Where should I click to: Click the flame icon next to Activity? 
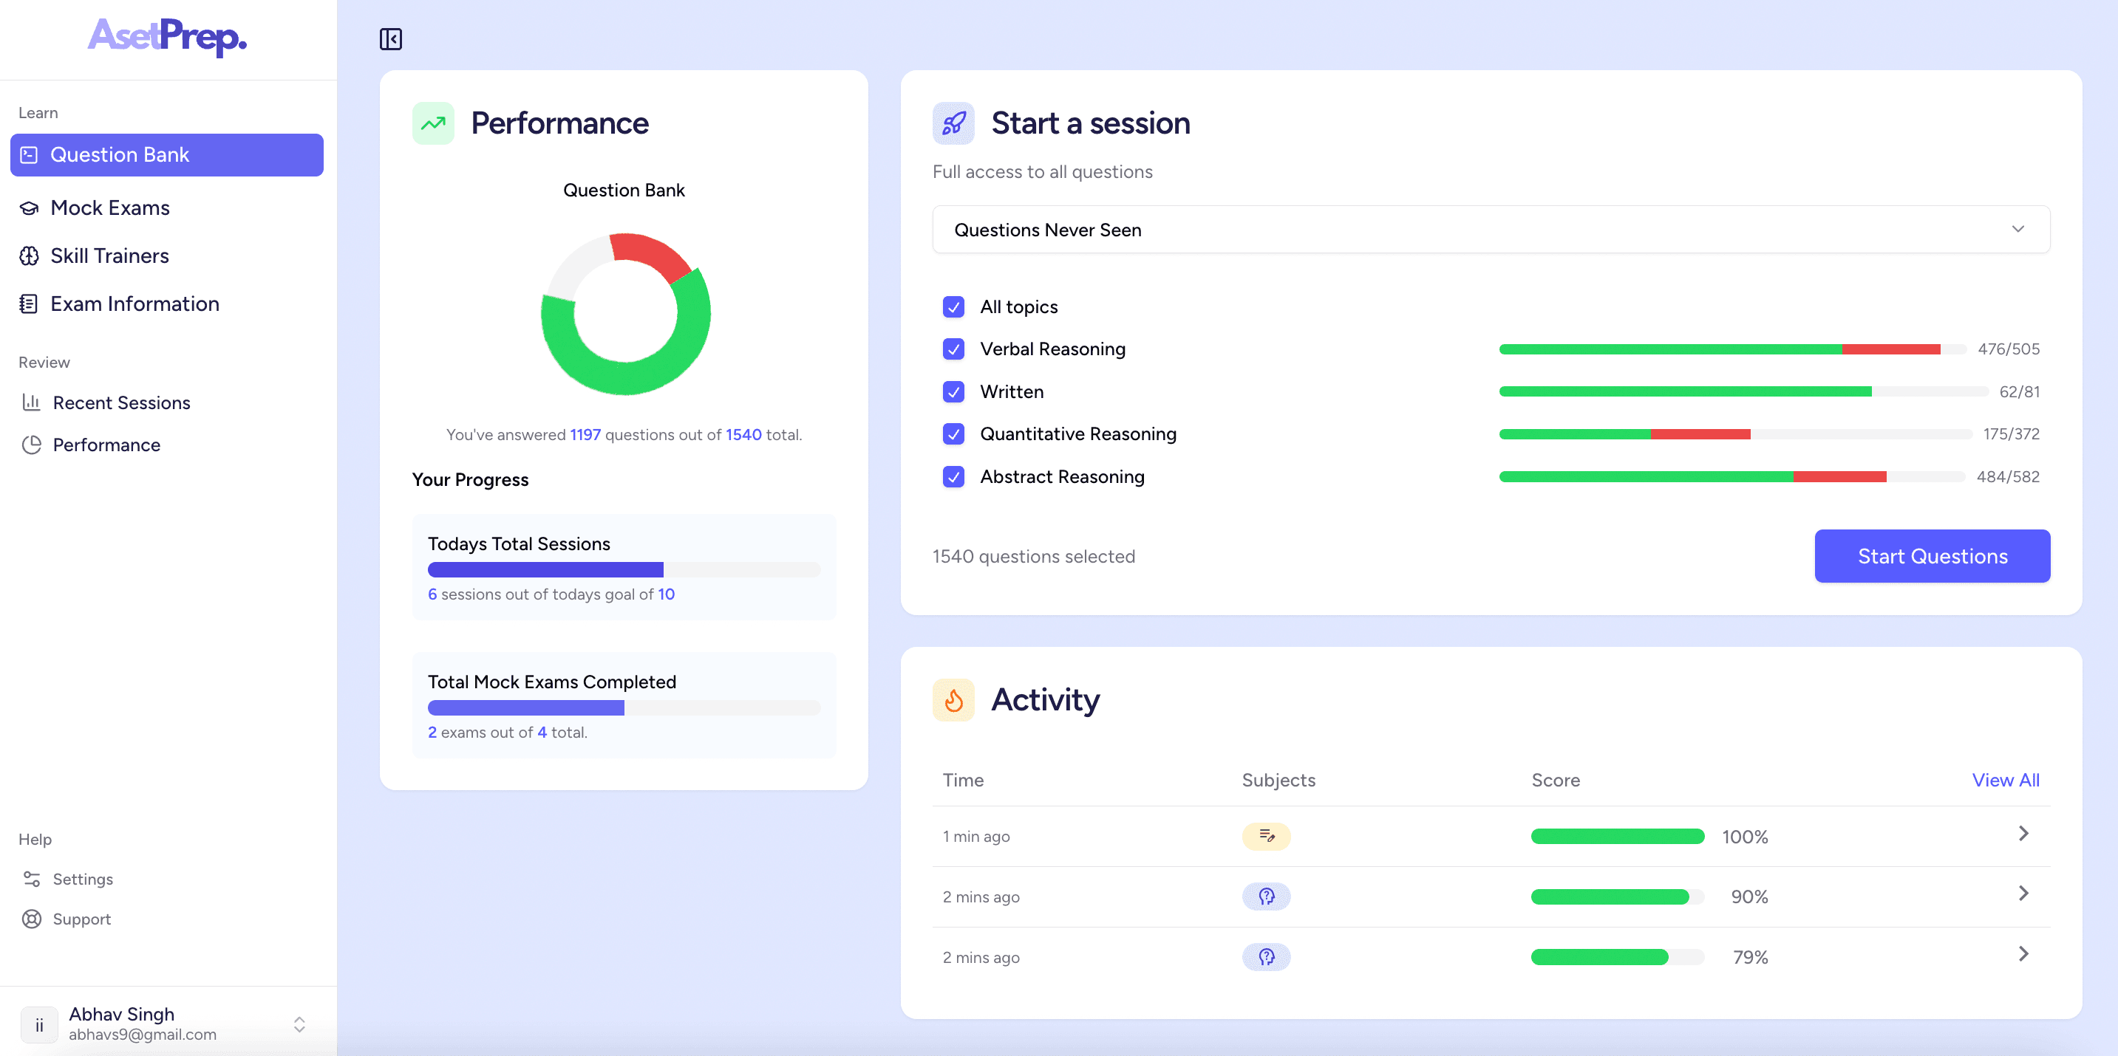[x=953, y=700]
